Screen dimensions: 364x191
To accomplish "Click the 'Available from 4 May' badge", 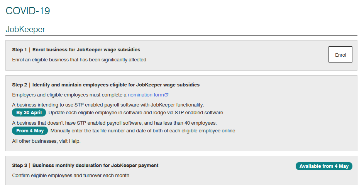I will [324, 166].
